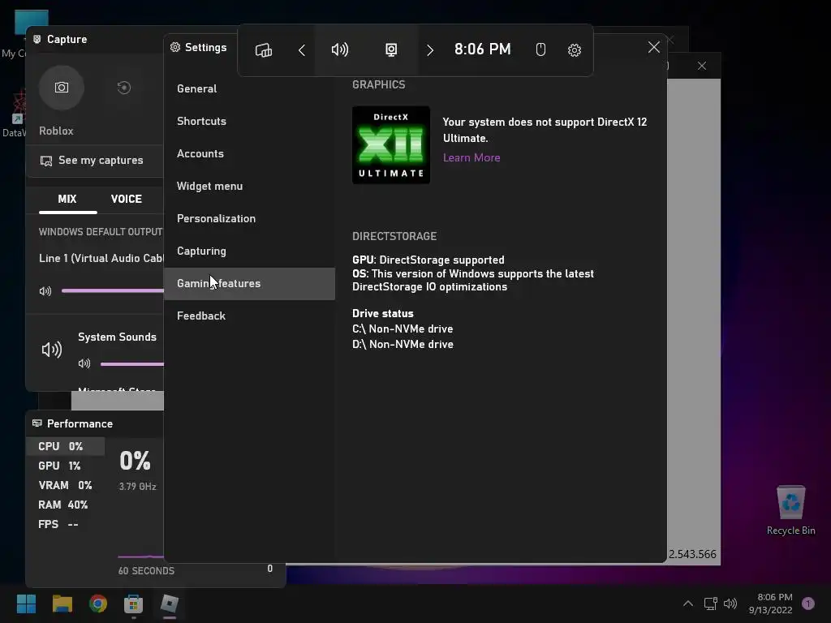831x623 pixels.
Task: Open the Accounts settings section
Action: [x=250, y=153]
